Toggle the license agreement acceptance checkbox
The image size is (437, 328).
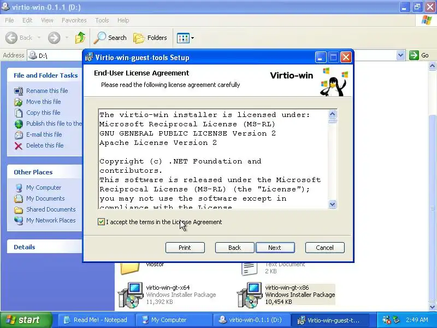[101, 222]
